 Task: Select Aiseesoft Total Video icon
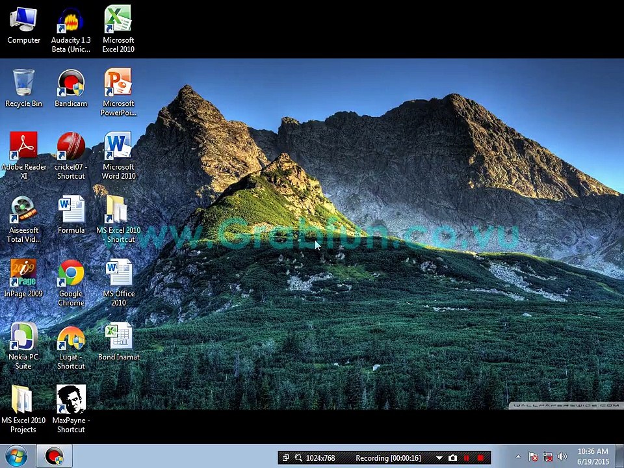23,219
